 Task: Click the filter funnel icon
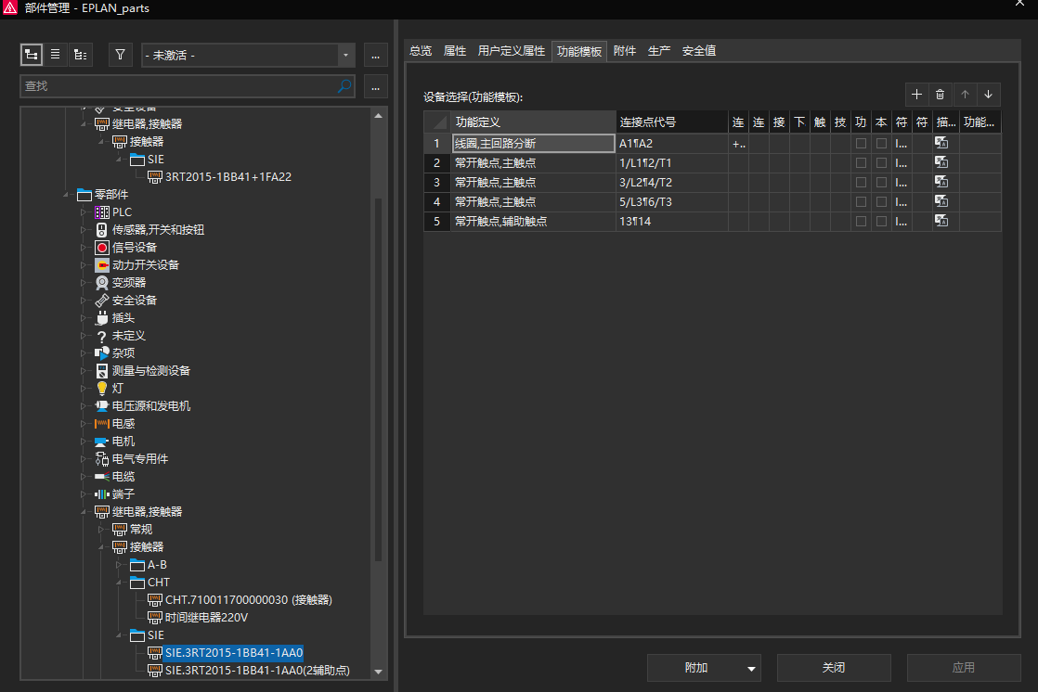pyautogui.click(x=120, y=55)
